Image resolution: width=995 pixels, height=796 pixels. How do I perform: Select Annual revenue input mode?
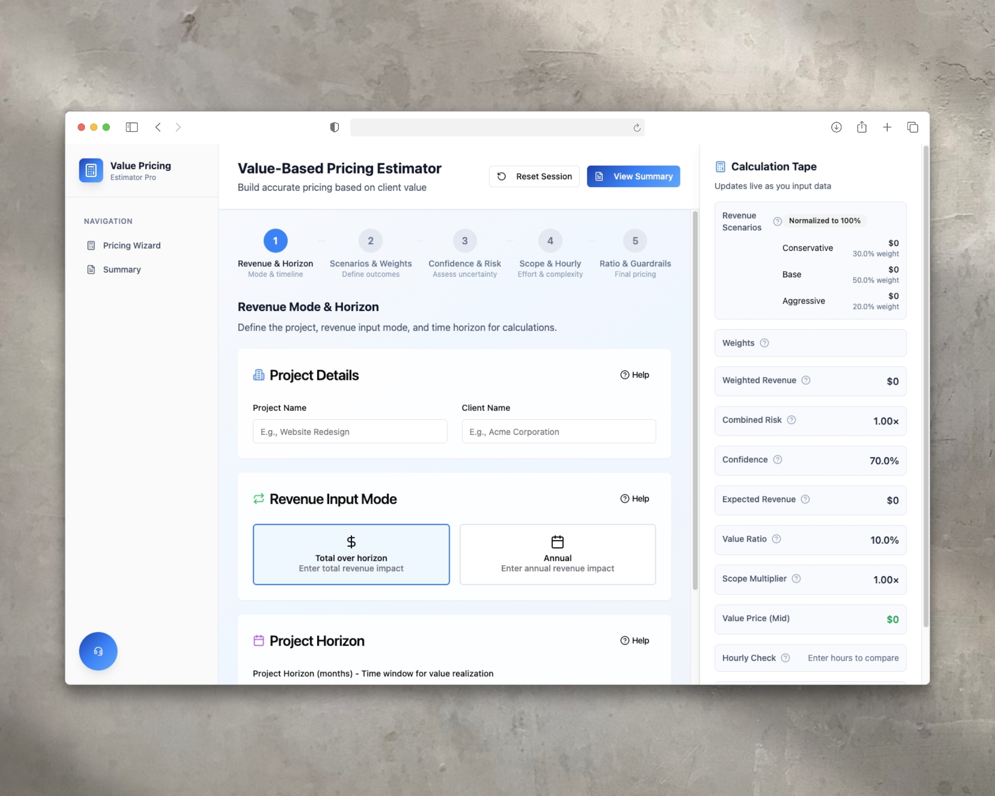pyautogui.click(x=557, y=554)
